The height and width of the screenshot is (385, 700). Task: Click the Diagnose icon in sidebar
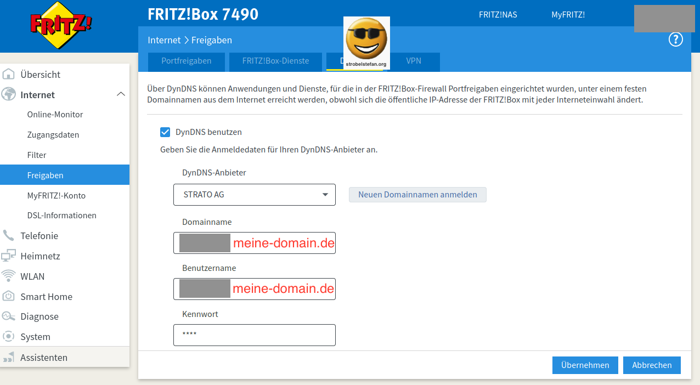click(x=9, y=316)
